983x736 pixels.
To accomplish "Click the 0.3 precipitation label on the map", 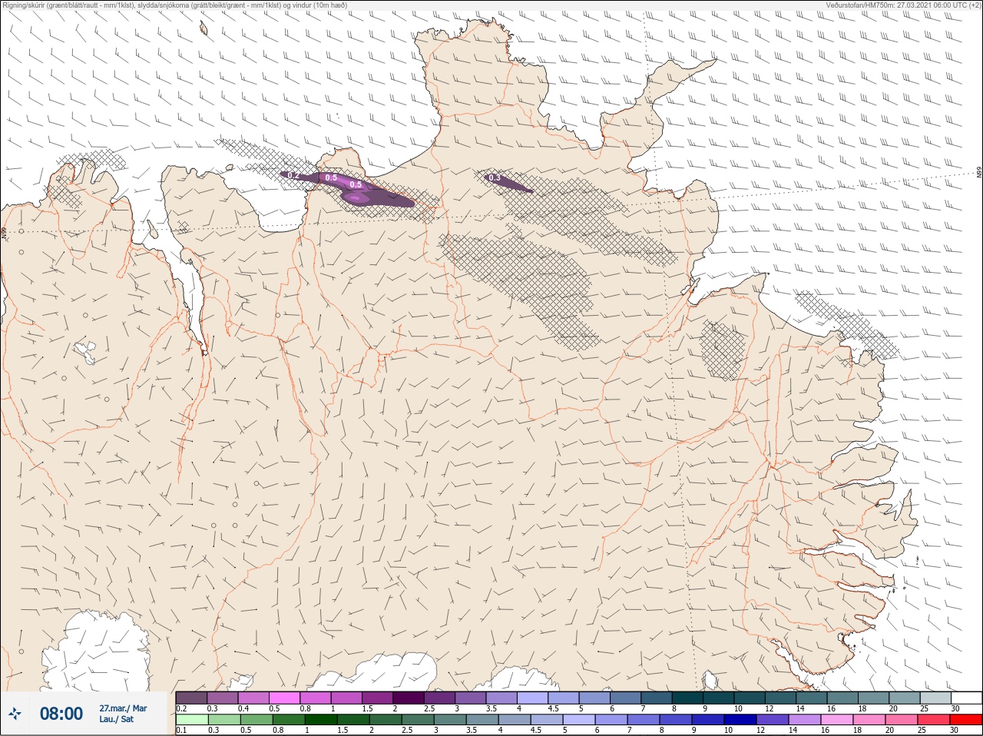I will [495, 178].
